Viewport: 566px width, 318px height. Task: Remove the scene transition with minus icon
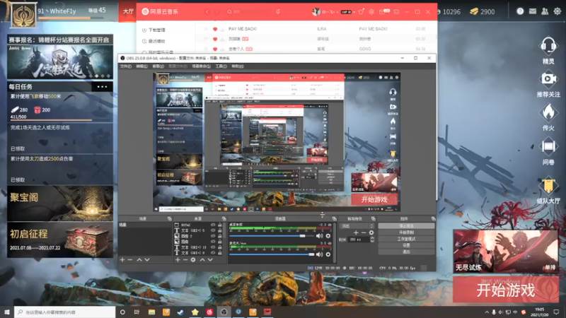(x=364, y=232)
